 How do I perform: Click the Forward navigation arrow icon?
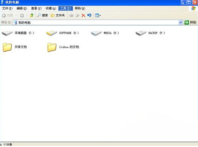(x=22, y=16)
